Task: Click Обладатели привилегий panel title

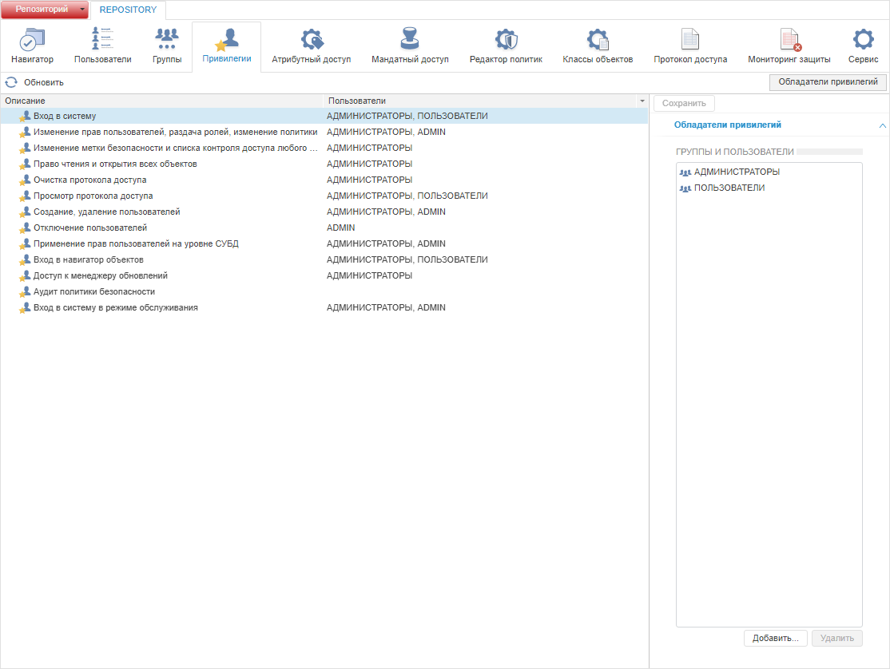Action: (x=727, y=125)
